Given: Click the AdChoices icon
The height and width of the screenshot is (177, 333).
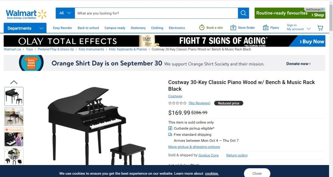Looking at the screenshot, I should tap(323, 10).
